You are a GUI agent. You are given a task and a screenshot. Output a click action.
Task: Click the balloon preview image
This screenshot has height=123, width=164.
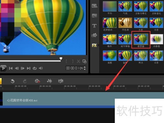click(43, 27)
